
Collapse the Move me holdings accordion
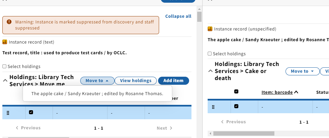click(5, 80)
